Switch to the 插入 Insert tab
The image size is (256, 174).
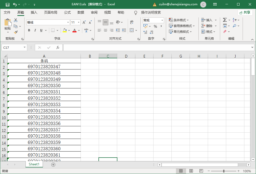34,12
